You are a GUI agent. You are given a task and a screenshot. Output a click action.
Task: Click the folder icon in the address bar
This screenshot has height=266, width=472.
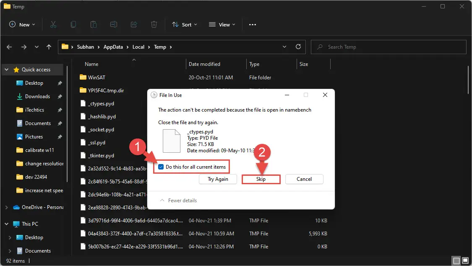[x=65, y=47]
